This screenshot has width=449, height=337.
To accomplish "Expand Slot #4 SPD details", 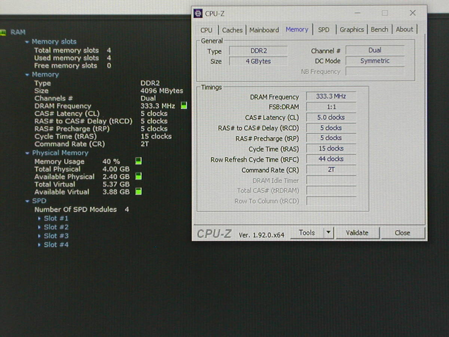I will click(x=39, y=245).
